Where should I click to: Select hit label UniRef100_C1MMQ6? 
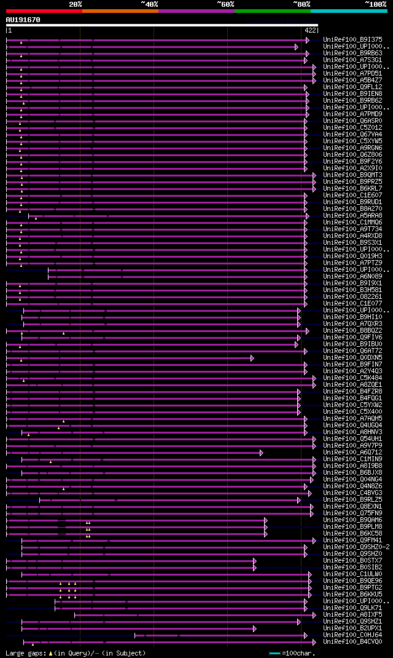point(352,222)
